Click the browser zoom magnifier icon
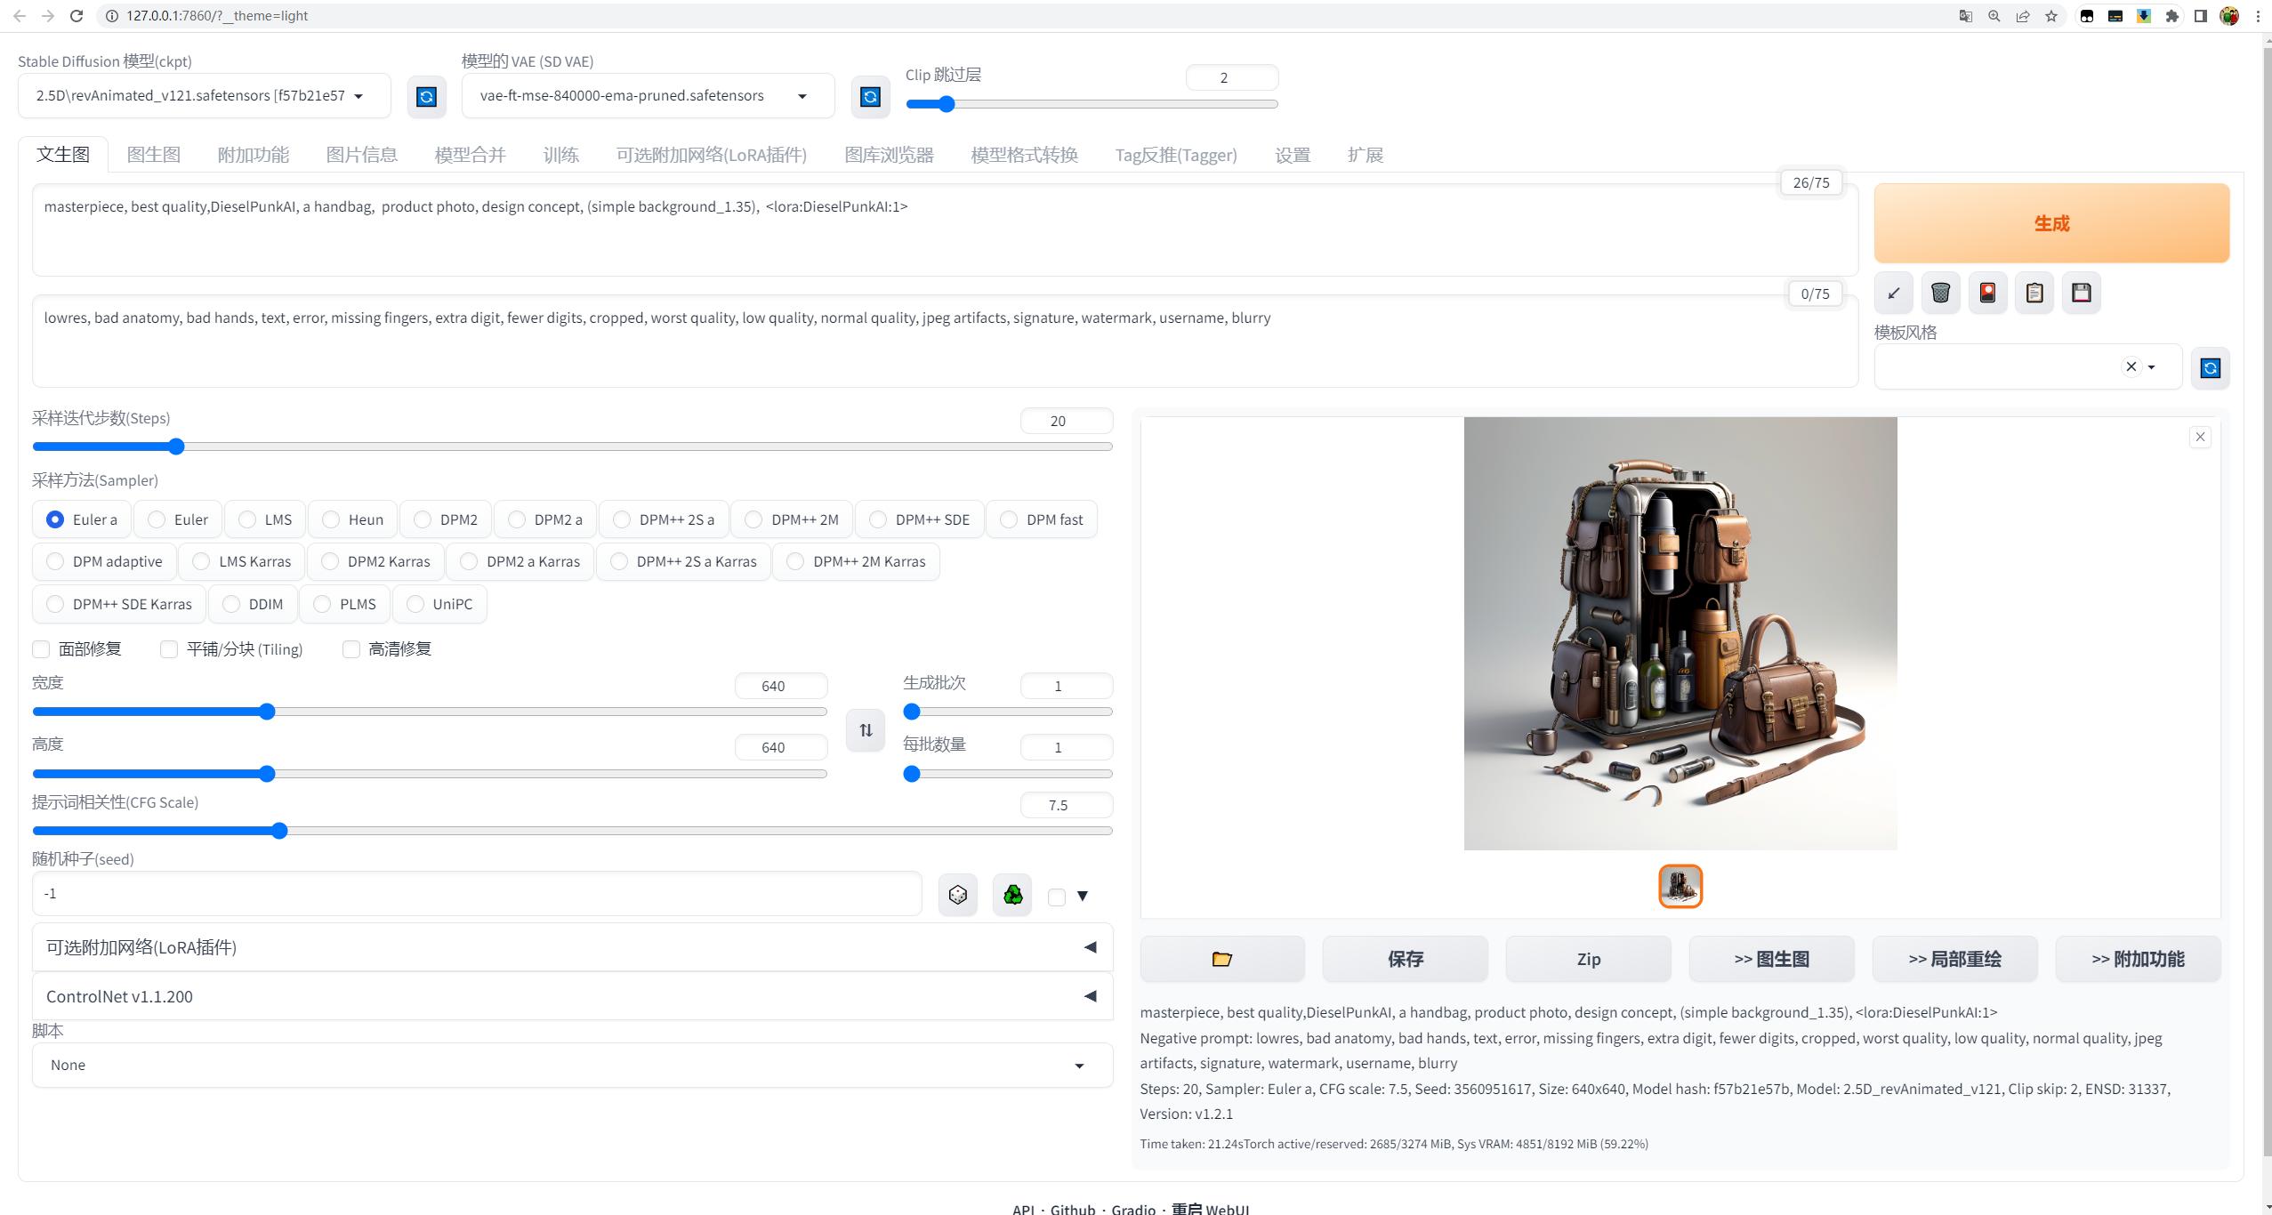2272x1215 pixels. [x=1994, y=16]
